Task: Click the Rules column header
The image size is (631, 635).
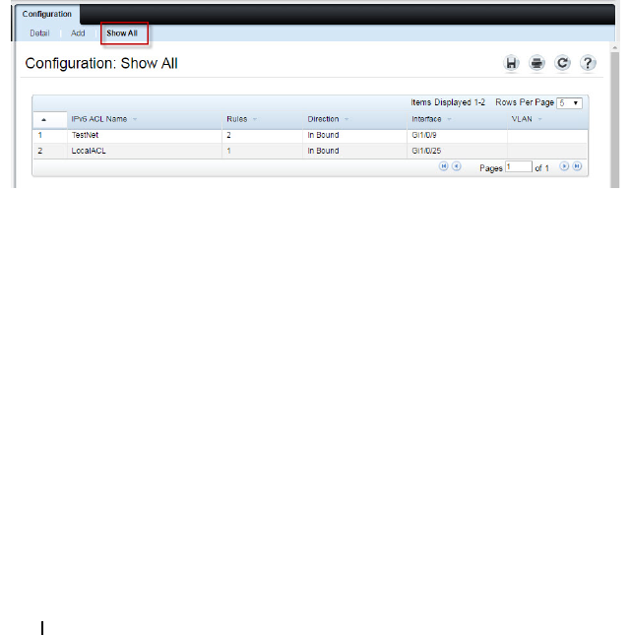Action: [262, 119]
